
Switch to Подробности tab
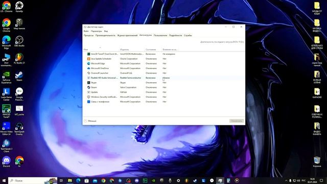[175, 35]
